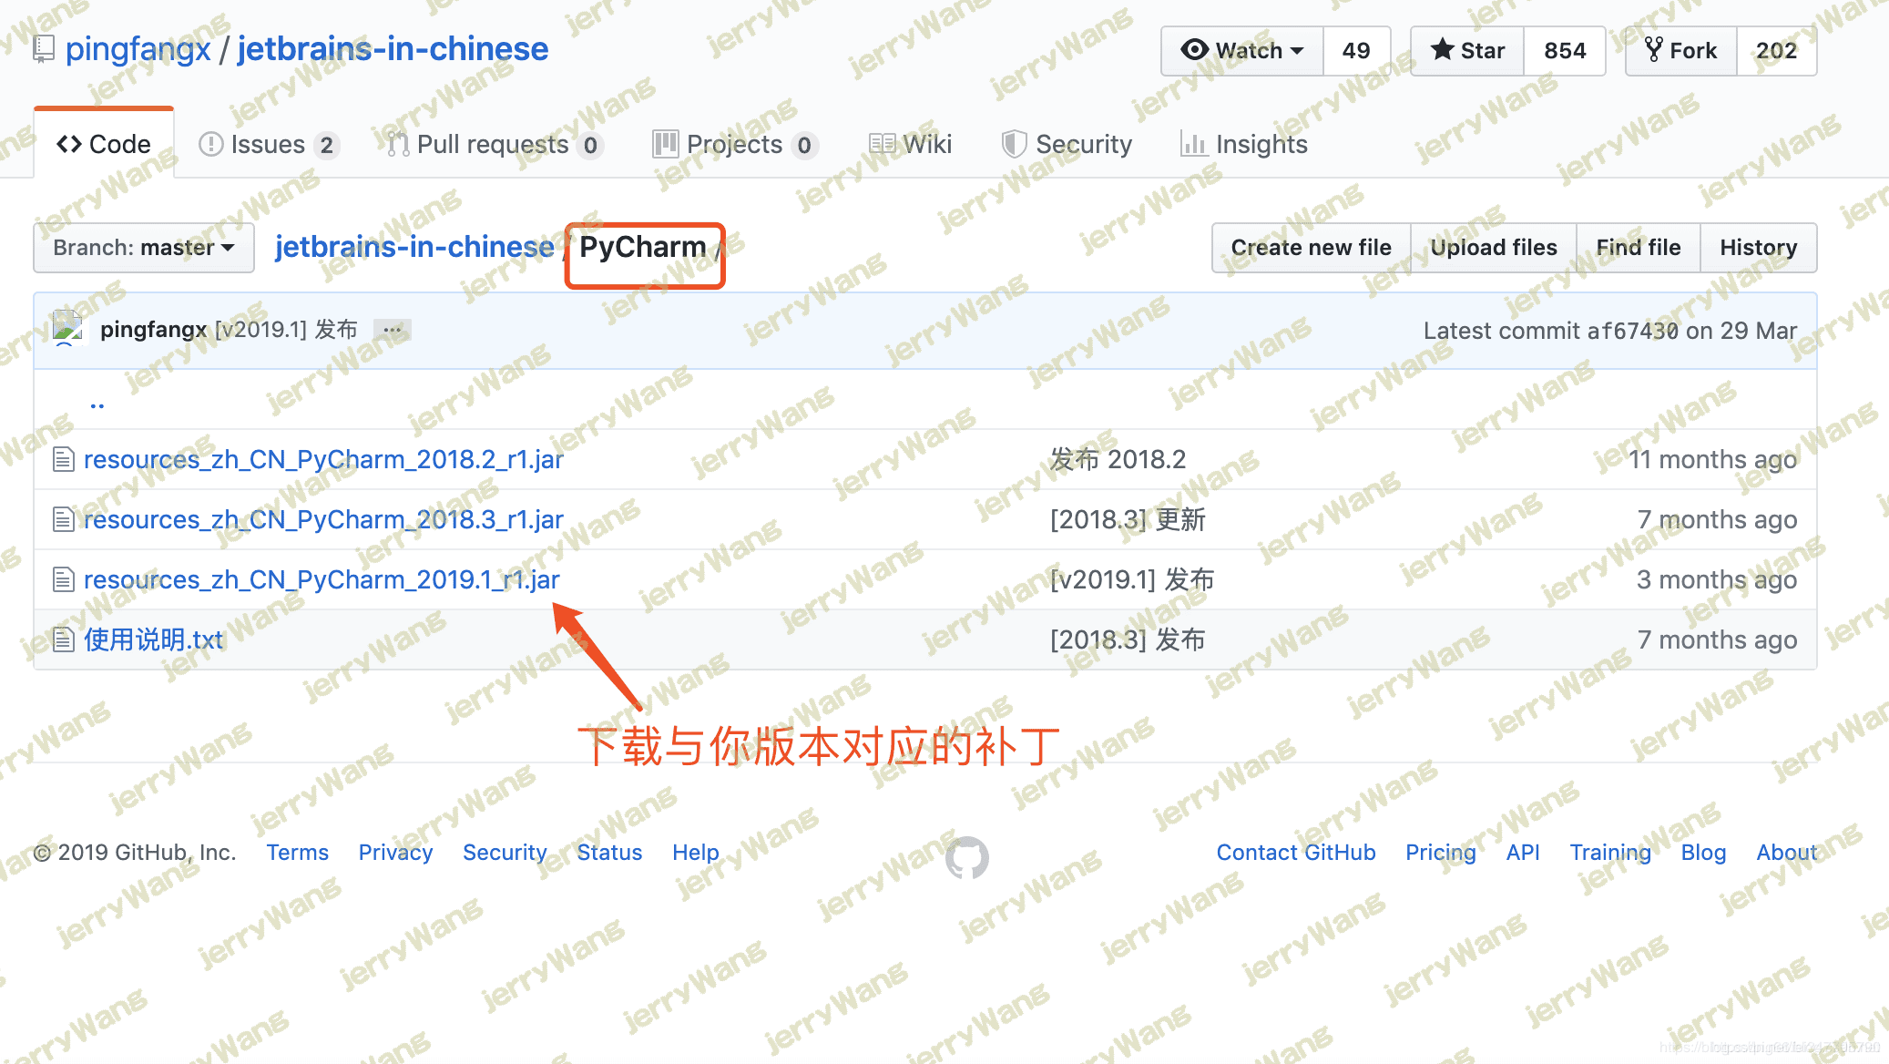
Task: Go to the Insights tab
Action: (x=1244, y=144)
